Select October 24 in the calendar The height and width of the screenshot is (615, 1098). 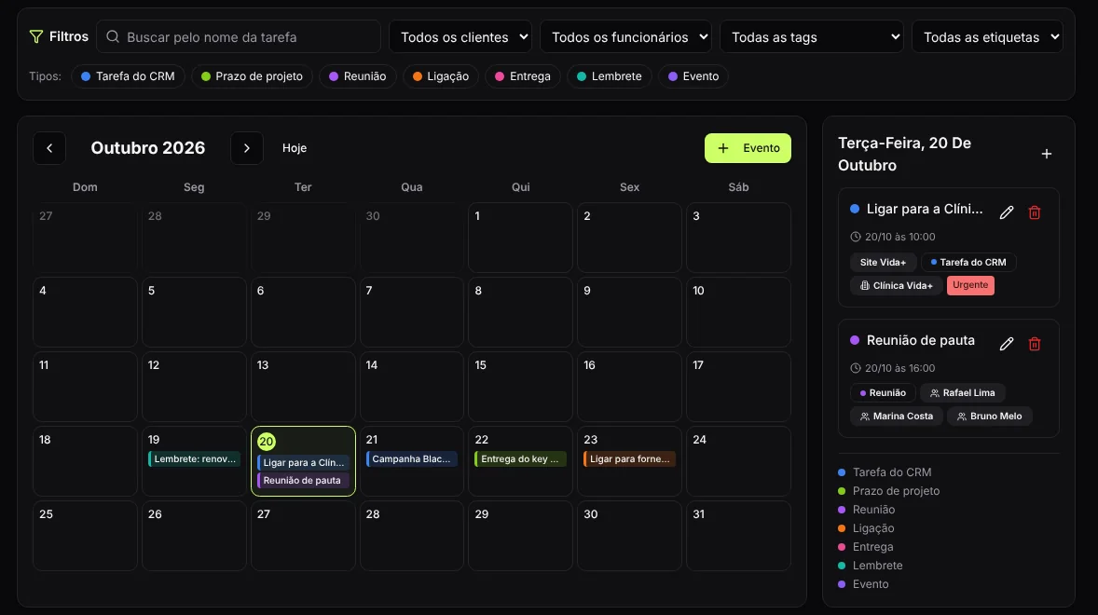pyautogui.click(x=739, y=462)
